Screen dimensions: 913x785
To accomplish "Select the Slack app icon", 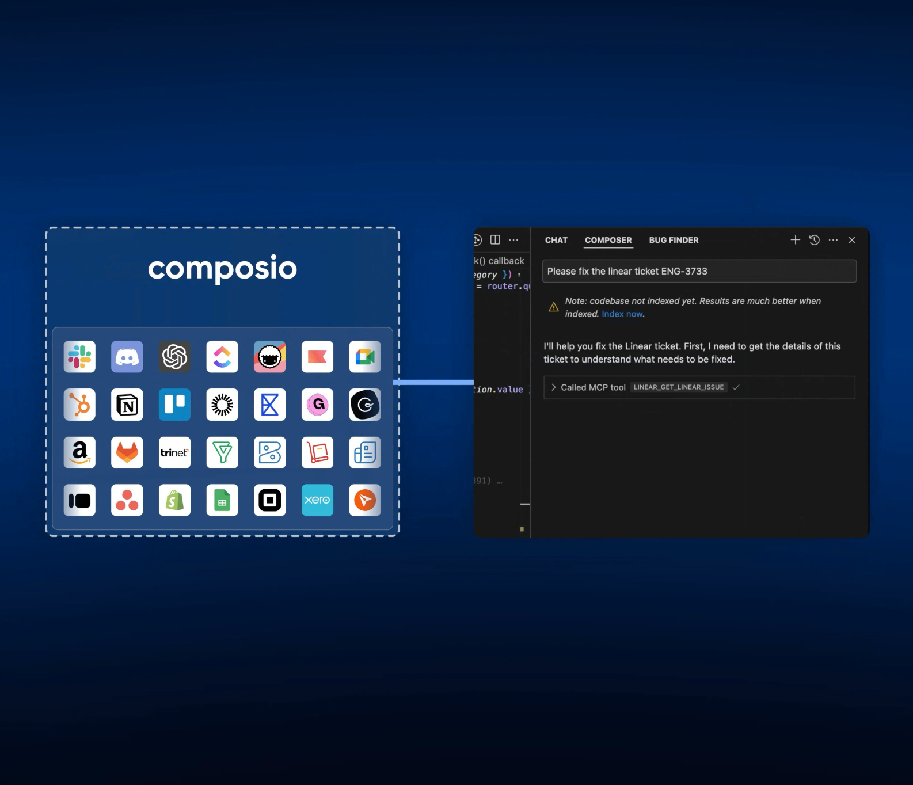I will pyautogui.click(x=79, y=357).
